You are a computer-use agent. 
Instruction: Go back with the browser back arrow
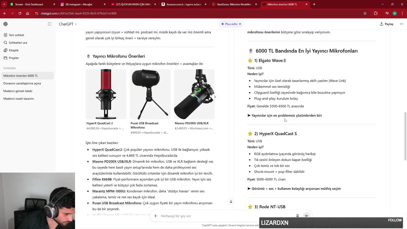click(x=4, y=13)
